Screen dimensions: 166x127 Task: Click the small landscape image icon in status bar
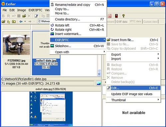(98, 83)
